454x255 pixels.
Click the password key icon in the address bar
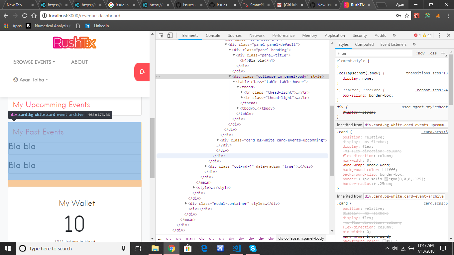[x=398, y=16]
